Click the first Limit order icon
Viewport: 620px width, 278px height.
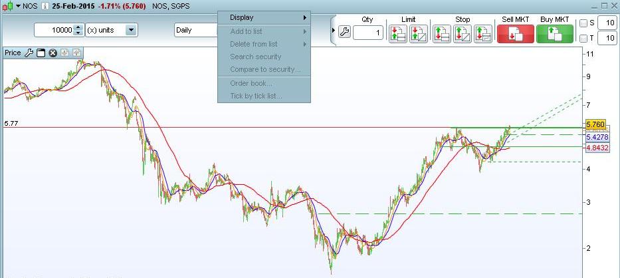pos(397,33)
